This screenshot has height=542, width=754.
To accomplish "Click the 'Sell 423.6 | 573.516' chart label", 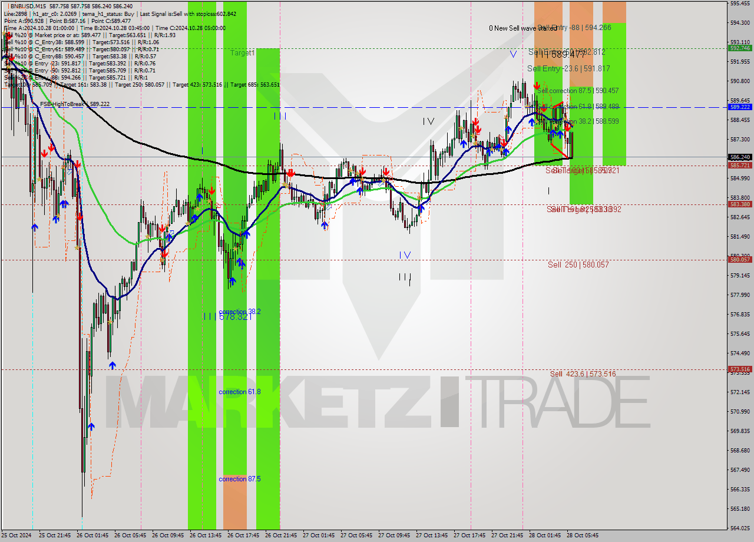I will [x=583, y=374].
